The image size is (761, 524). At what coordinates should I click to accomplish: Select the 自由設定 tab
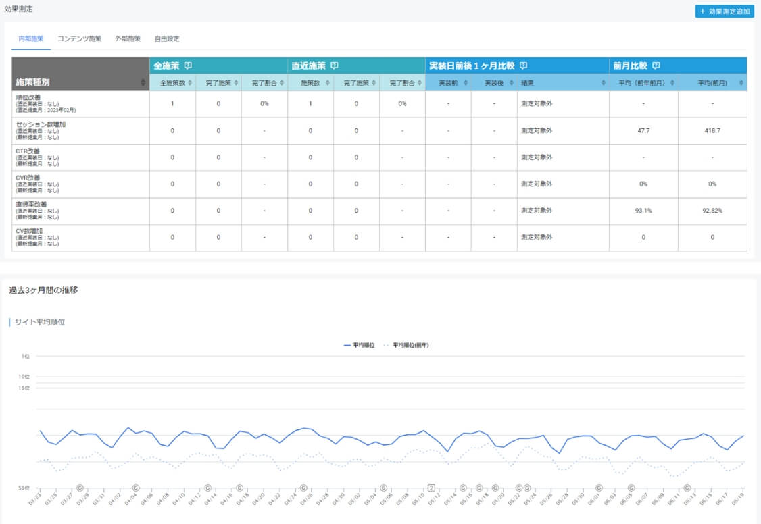click(x=166, y=38)
